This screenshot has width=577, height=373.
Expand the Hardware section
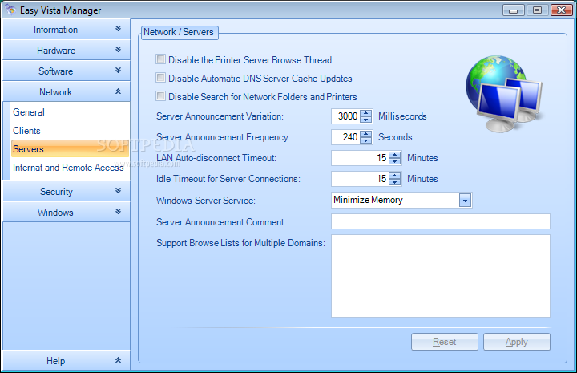tap(67, 50)
